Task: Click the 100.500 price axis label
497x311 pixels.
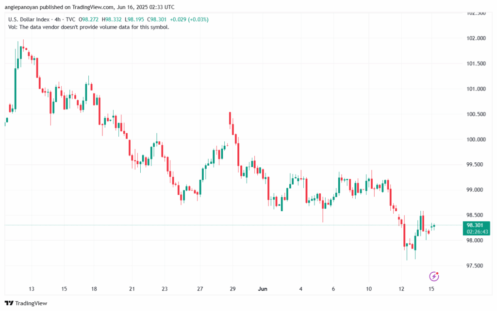Action: pyautogui.click(x=476, y=114)
